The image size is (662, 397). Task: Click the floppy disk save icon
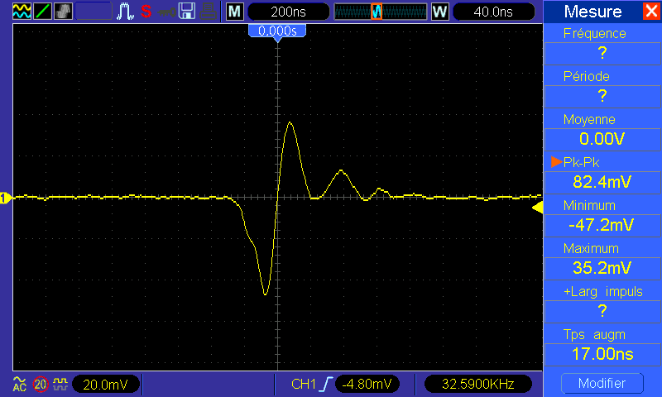pyautogui.click(x=188, y=12)
